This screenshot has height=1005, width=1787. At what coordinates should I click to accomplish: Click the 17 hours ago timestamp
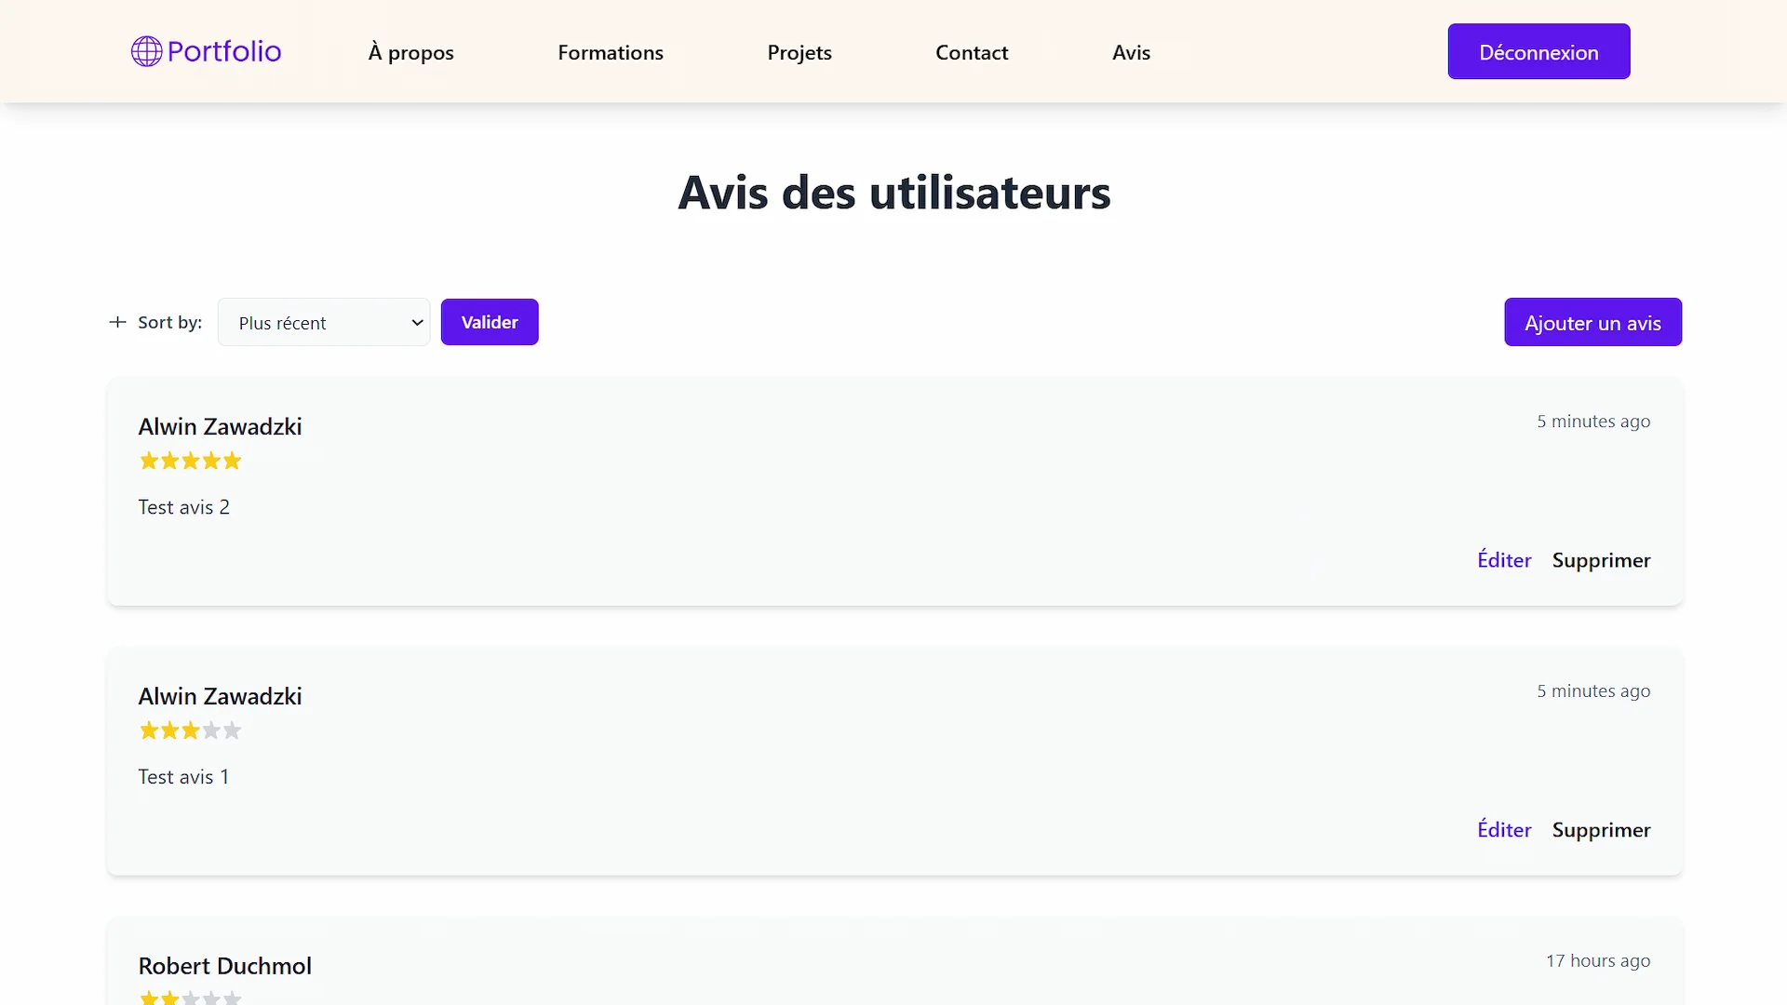[x=1598, y=960]
